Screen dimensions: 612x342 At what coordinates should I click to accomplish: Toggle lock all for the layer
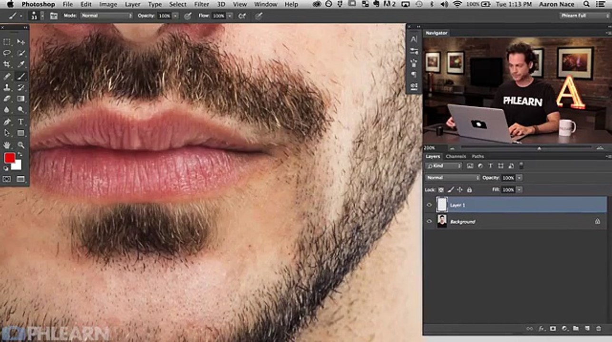coord(469,190)
